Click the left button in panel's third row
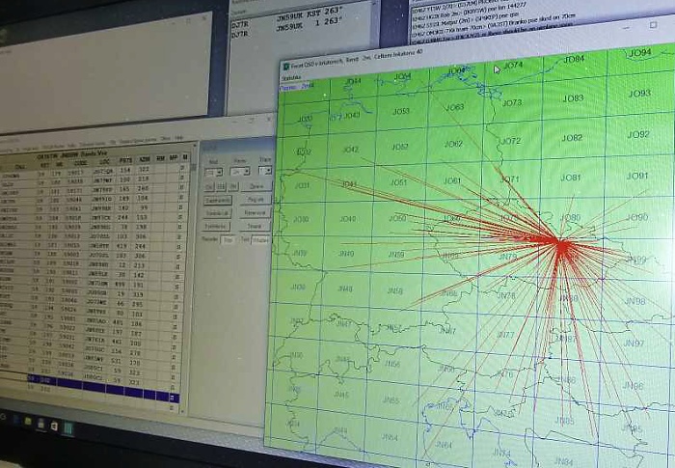The width and height of the screenshot is (675, 468). pos(217,213)
